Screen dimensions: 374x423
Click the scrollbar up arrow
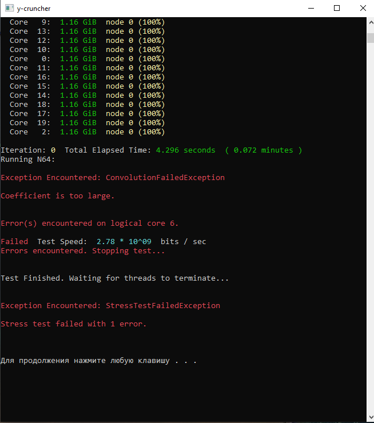[371, 23]
